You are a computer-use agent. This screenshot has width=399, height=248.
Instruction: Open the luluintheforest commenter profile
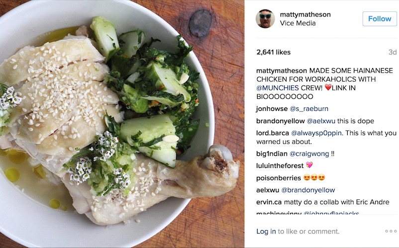tap(280, 166)
